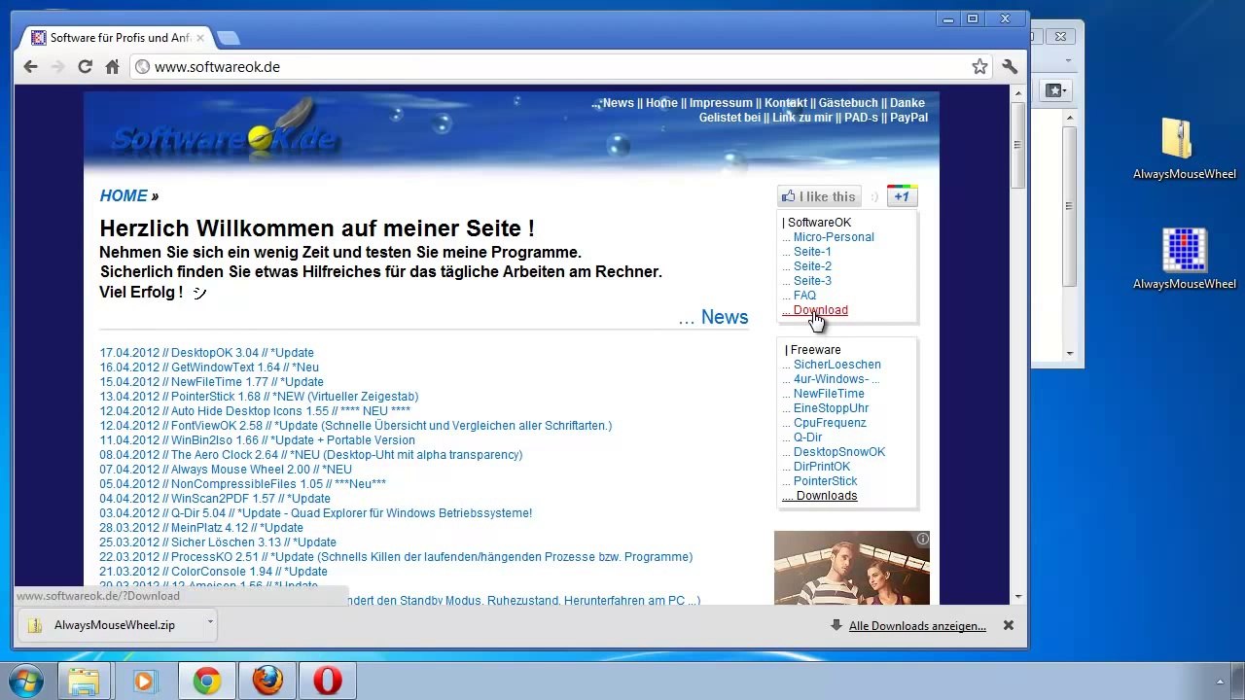
Task: Launch Firefox from the taskbar
Action: (267, 681)
